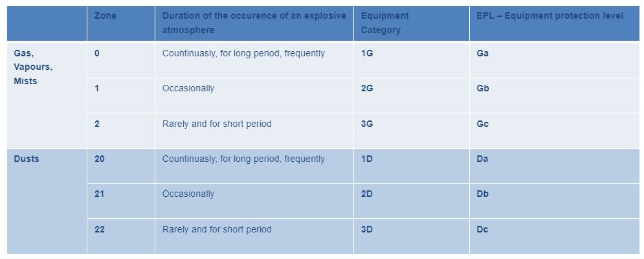Select the Ga protection level cell
644x259 pixels.
coord(482,54)
